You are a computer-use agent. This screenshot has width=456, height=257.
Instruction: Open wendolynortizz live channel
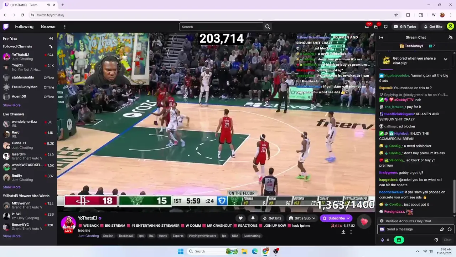click(x=28, y=124)
